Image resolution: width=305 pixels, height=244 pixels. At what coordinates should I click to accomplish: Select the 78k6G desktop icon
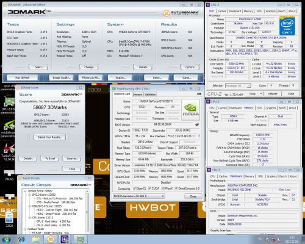tap(9, 175)
